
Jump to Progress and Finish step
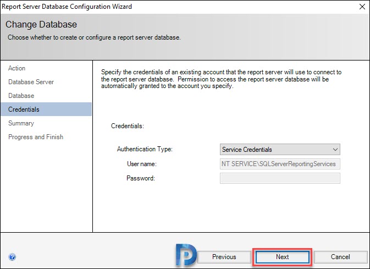pos(36,137)
